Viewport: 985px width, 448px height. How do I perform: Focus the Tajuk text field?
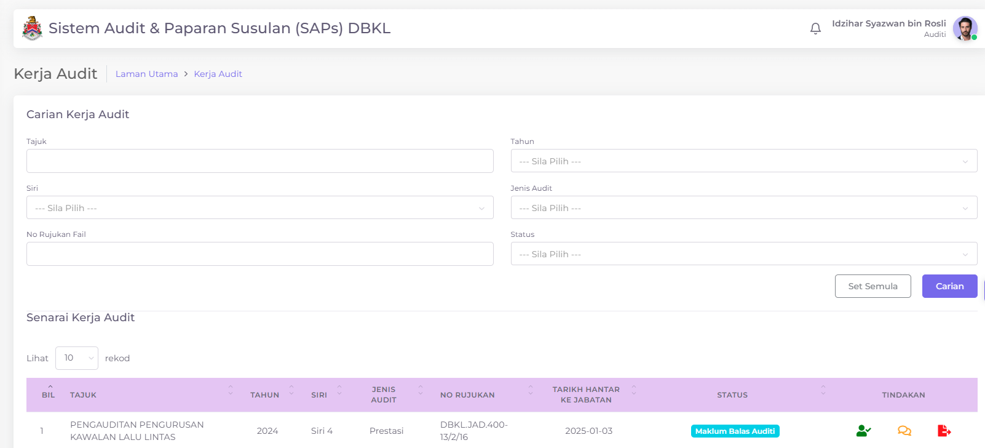pos(259,161)
